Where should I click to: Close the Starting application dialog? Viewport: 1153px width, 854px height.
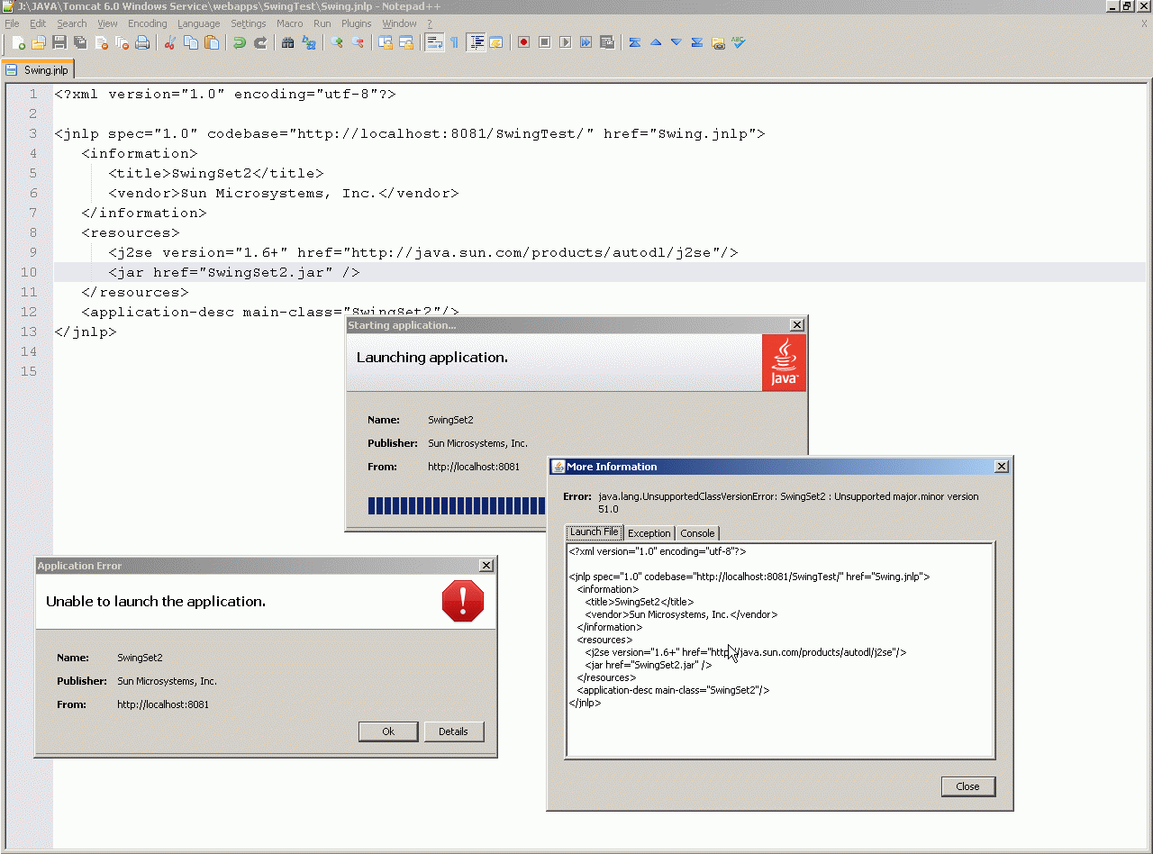click(x=796, y=325)
